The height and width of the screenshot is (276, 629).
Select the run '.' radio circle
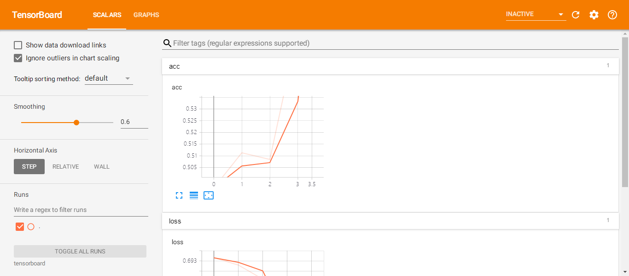31,227
